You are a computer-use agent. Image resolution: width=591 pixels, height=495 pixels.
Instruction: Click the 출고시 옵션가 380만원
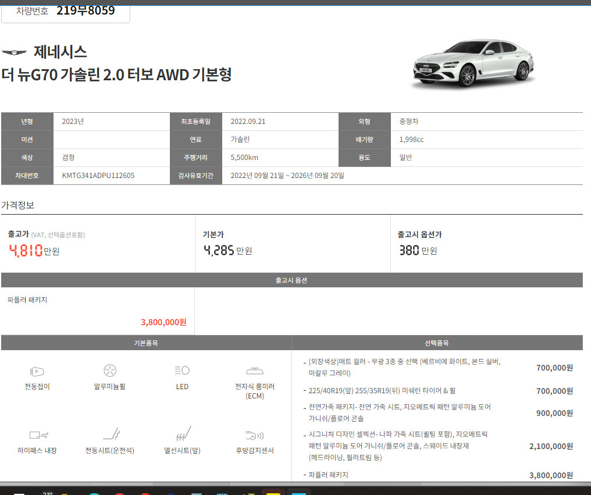click(418, 250)
